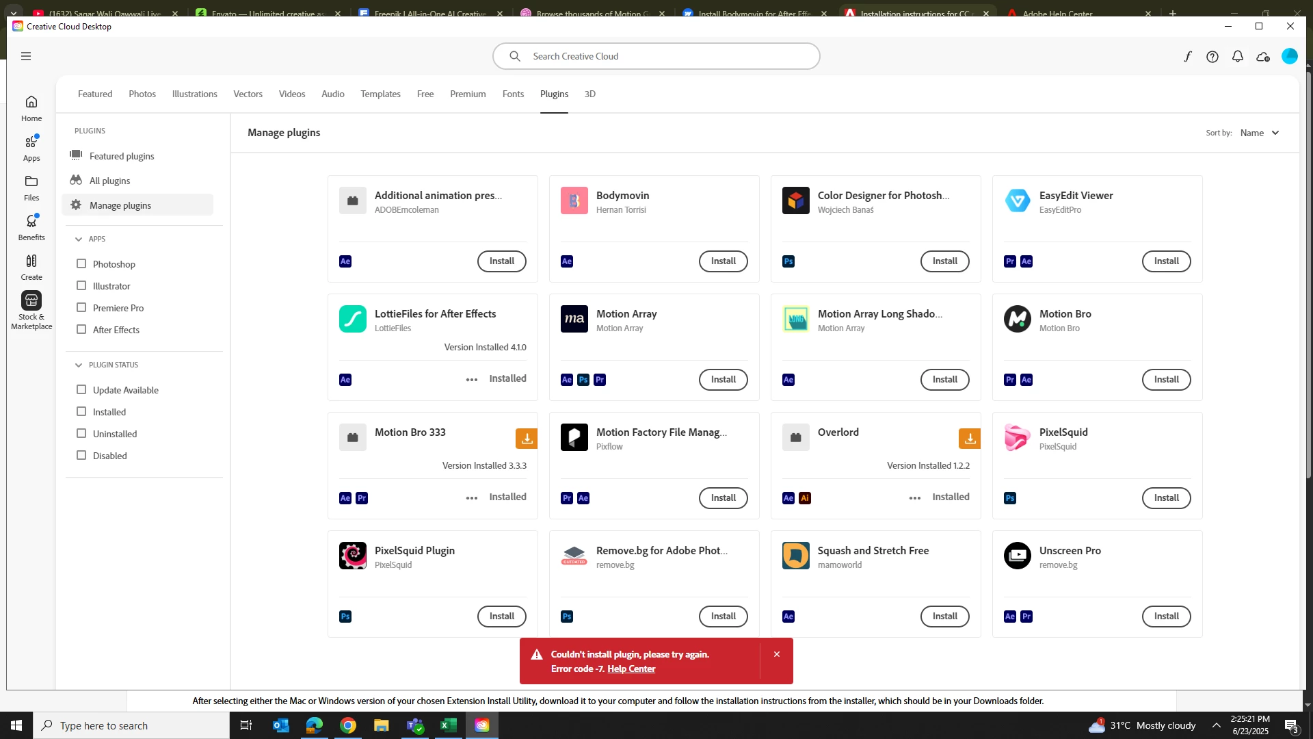
Task: Enable the After Effects filter checkbox
Action: pyautogui.click(x=81, y=330)
